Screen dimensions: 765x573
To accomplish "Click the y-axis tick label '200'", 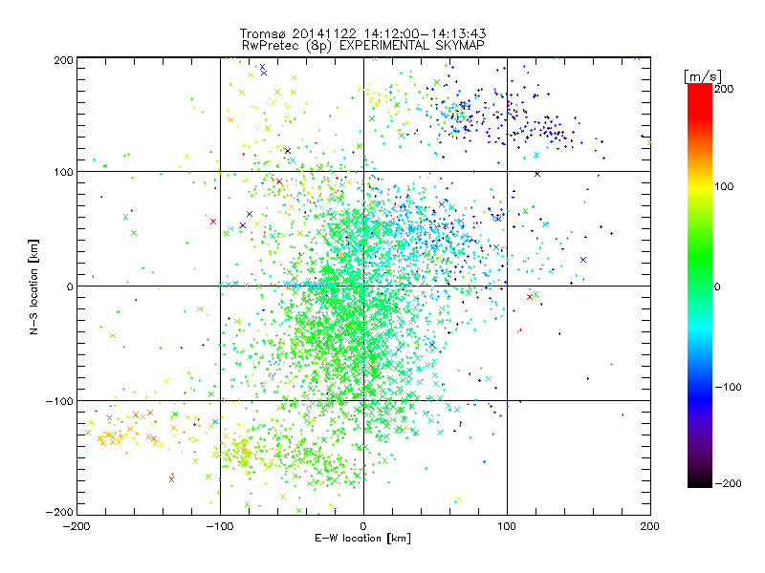I will (x=63, y=60).
